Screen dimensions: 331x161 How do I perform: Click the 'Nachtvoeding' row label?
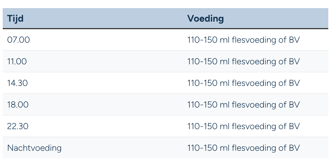34,148
